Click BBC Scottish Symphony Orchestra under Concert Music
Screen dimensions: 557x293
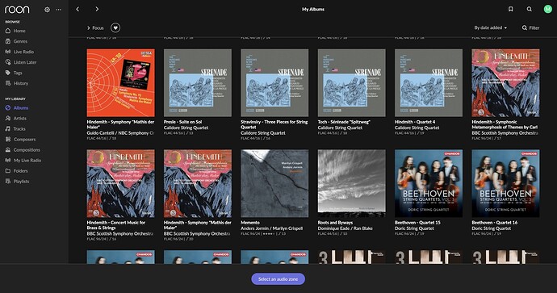click(x=120, y=234)
